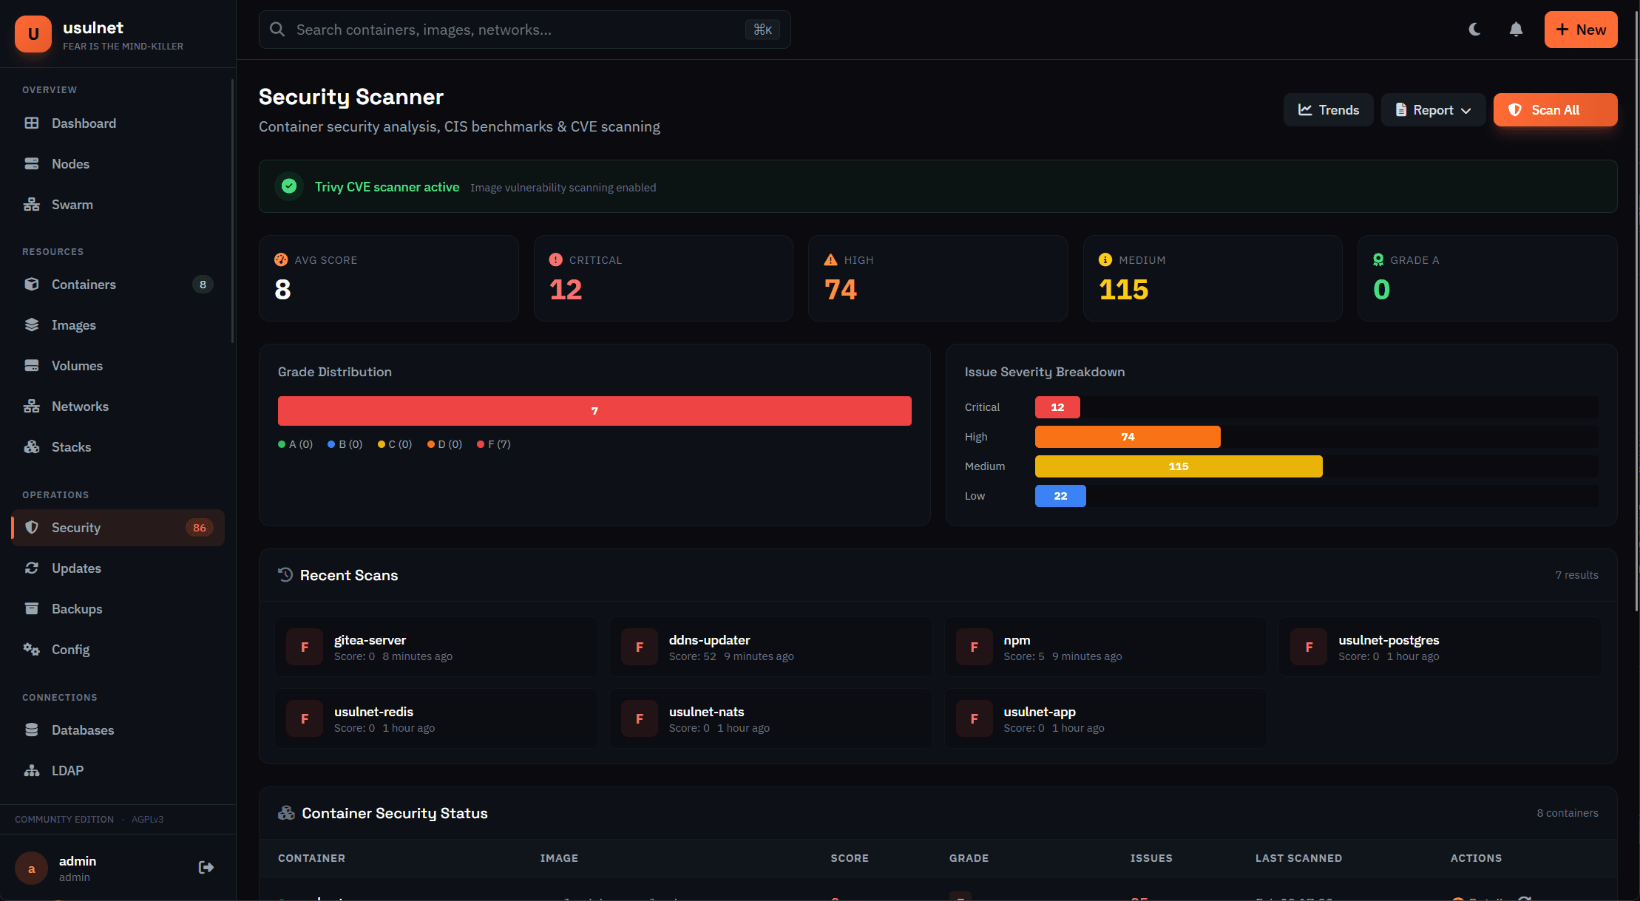Click the High severity bar showing 74
Screen dimensions: 1640x901
pos(1127,436)
